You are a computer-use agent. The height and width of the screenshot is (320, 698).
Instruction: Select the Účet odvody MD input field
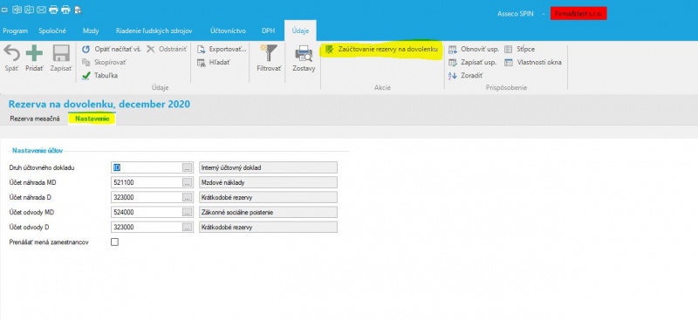click(147, 212)
